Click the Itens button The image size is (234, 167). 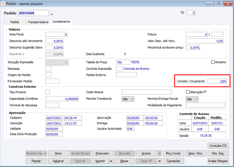pyautogui.click(x=58, y=153)
